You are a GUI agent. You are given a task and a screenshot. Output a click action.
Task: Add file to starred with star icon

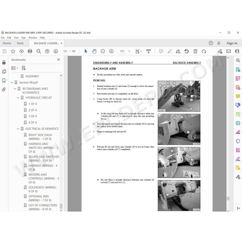pos(13,51)
